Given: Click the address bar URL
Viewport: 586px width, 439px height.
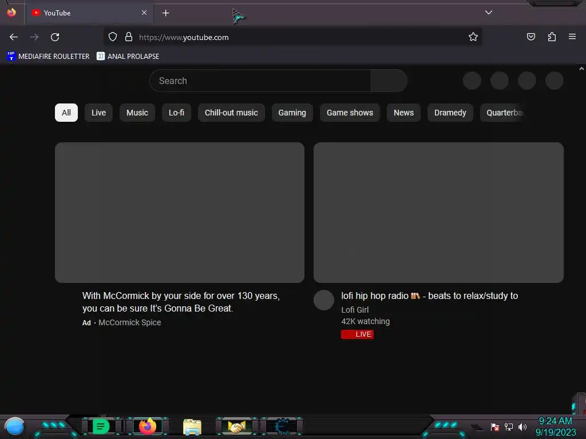Looking at the screenshot, I should [x=184, y=37].
